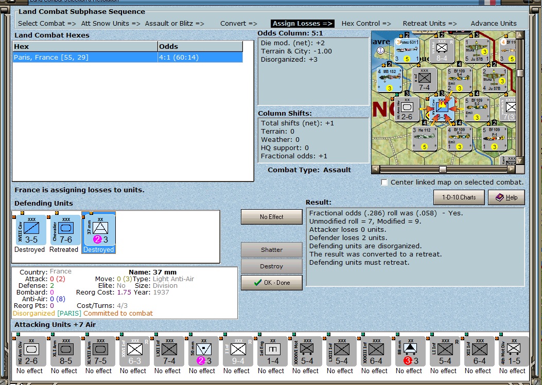Viewport: 542px width, 385px height.
Task: Click the VII Mot 8-4 counter on map
Action: point(442,50)
